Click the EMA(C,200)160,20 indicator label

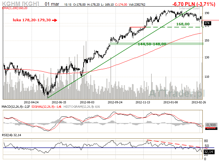click(x=15, y=8)
